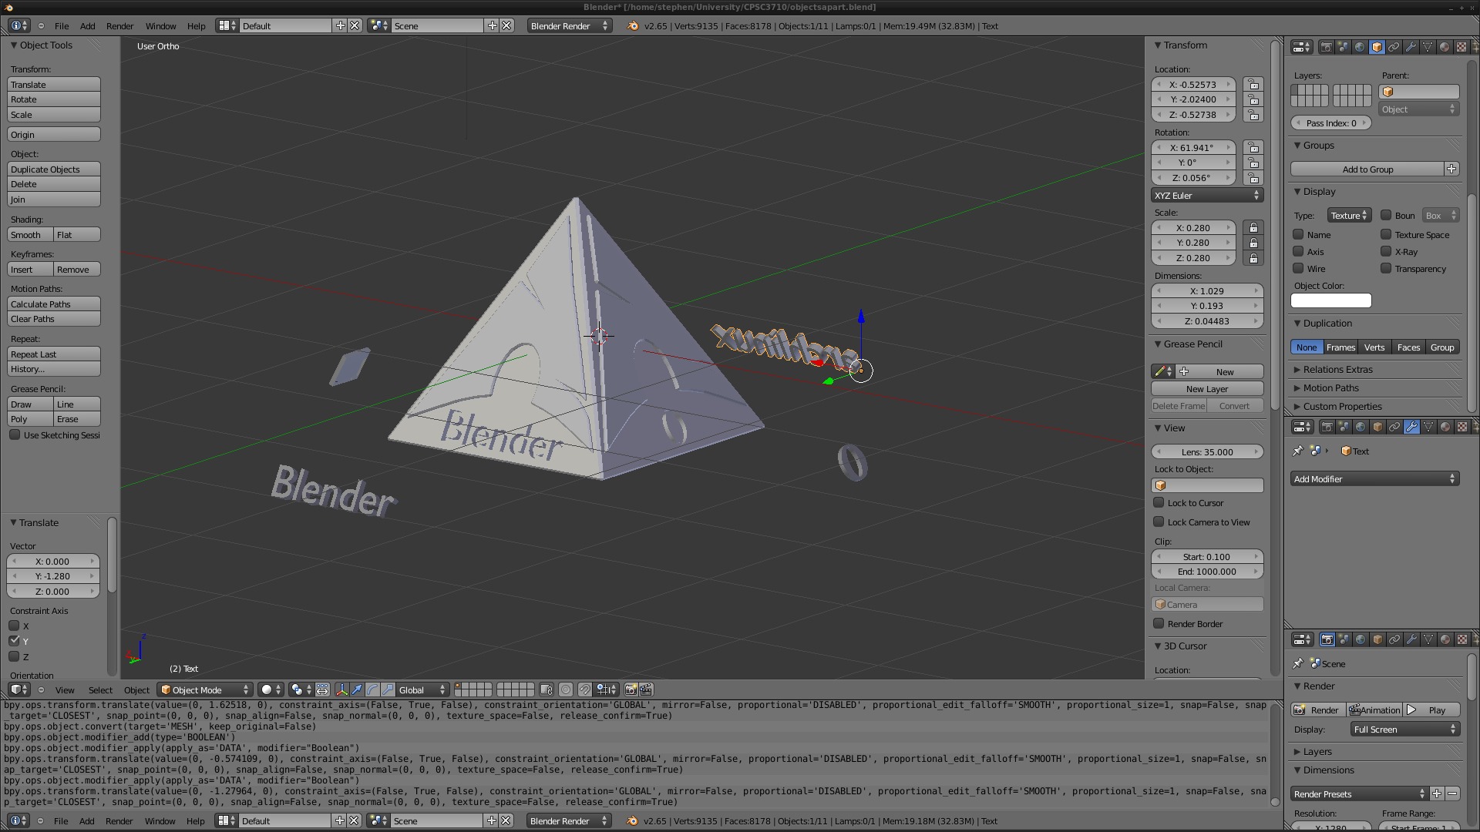This screenshot has height=832, width=1480.
Task: Open Render tab in top properties panel
Action: (1326, 47)
